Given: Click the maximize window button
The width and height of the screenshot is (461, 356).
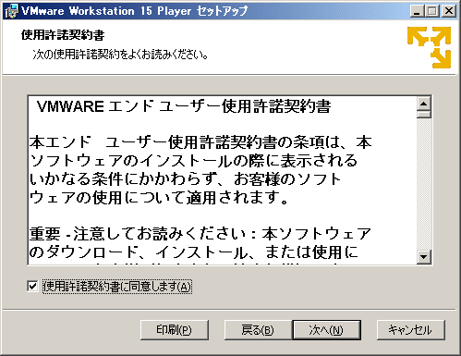Looking at the screenshot, I should tap(432, 11).
